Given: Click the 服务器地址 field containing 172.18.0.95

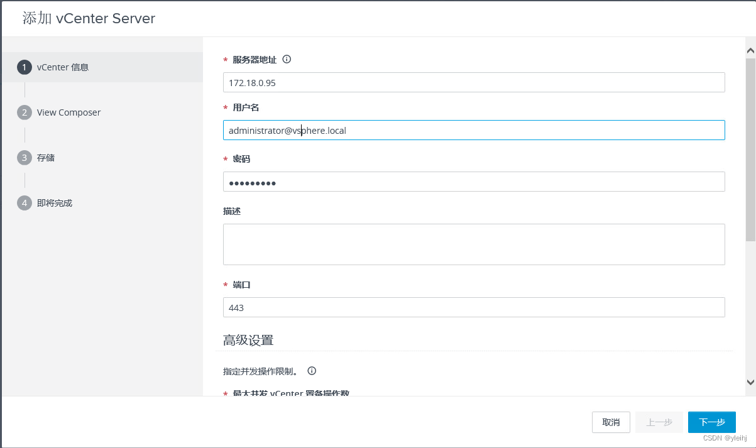Looking at the screenshot, I should (x=474, y=82).
